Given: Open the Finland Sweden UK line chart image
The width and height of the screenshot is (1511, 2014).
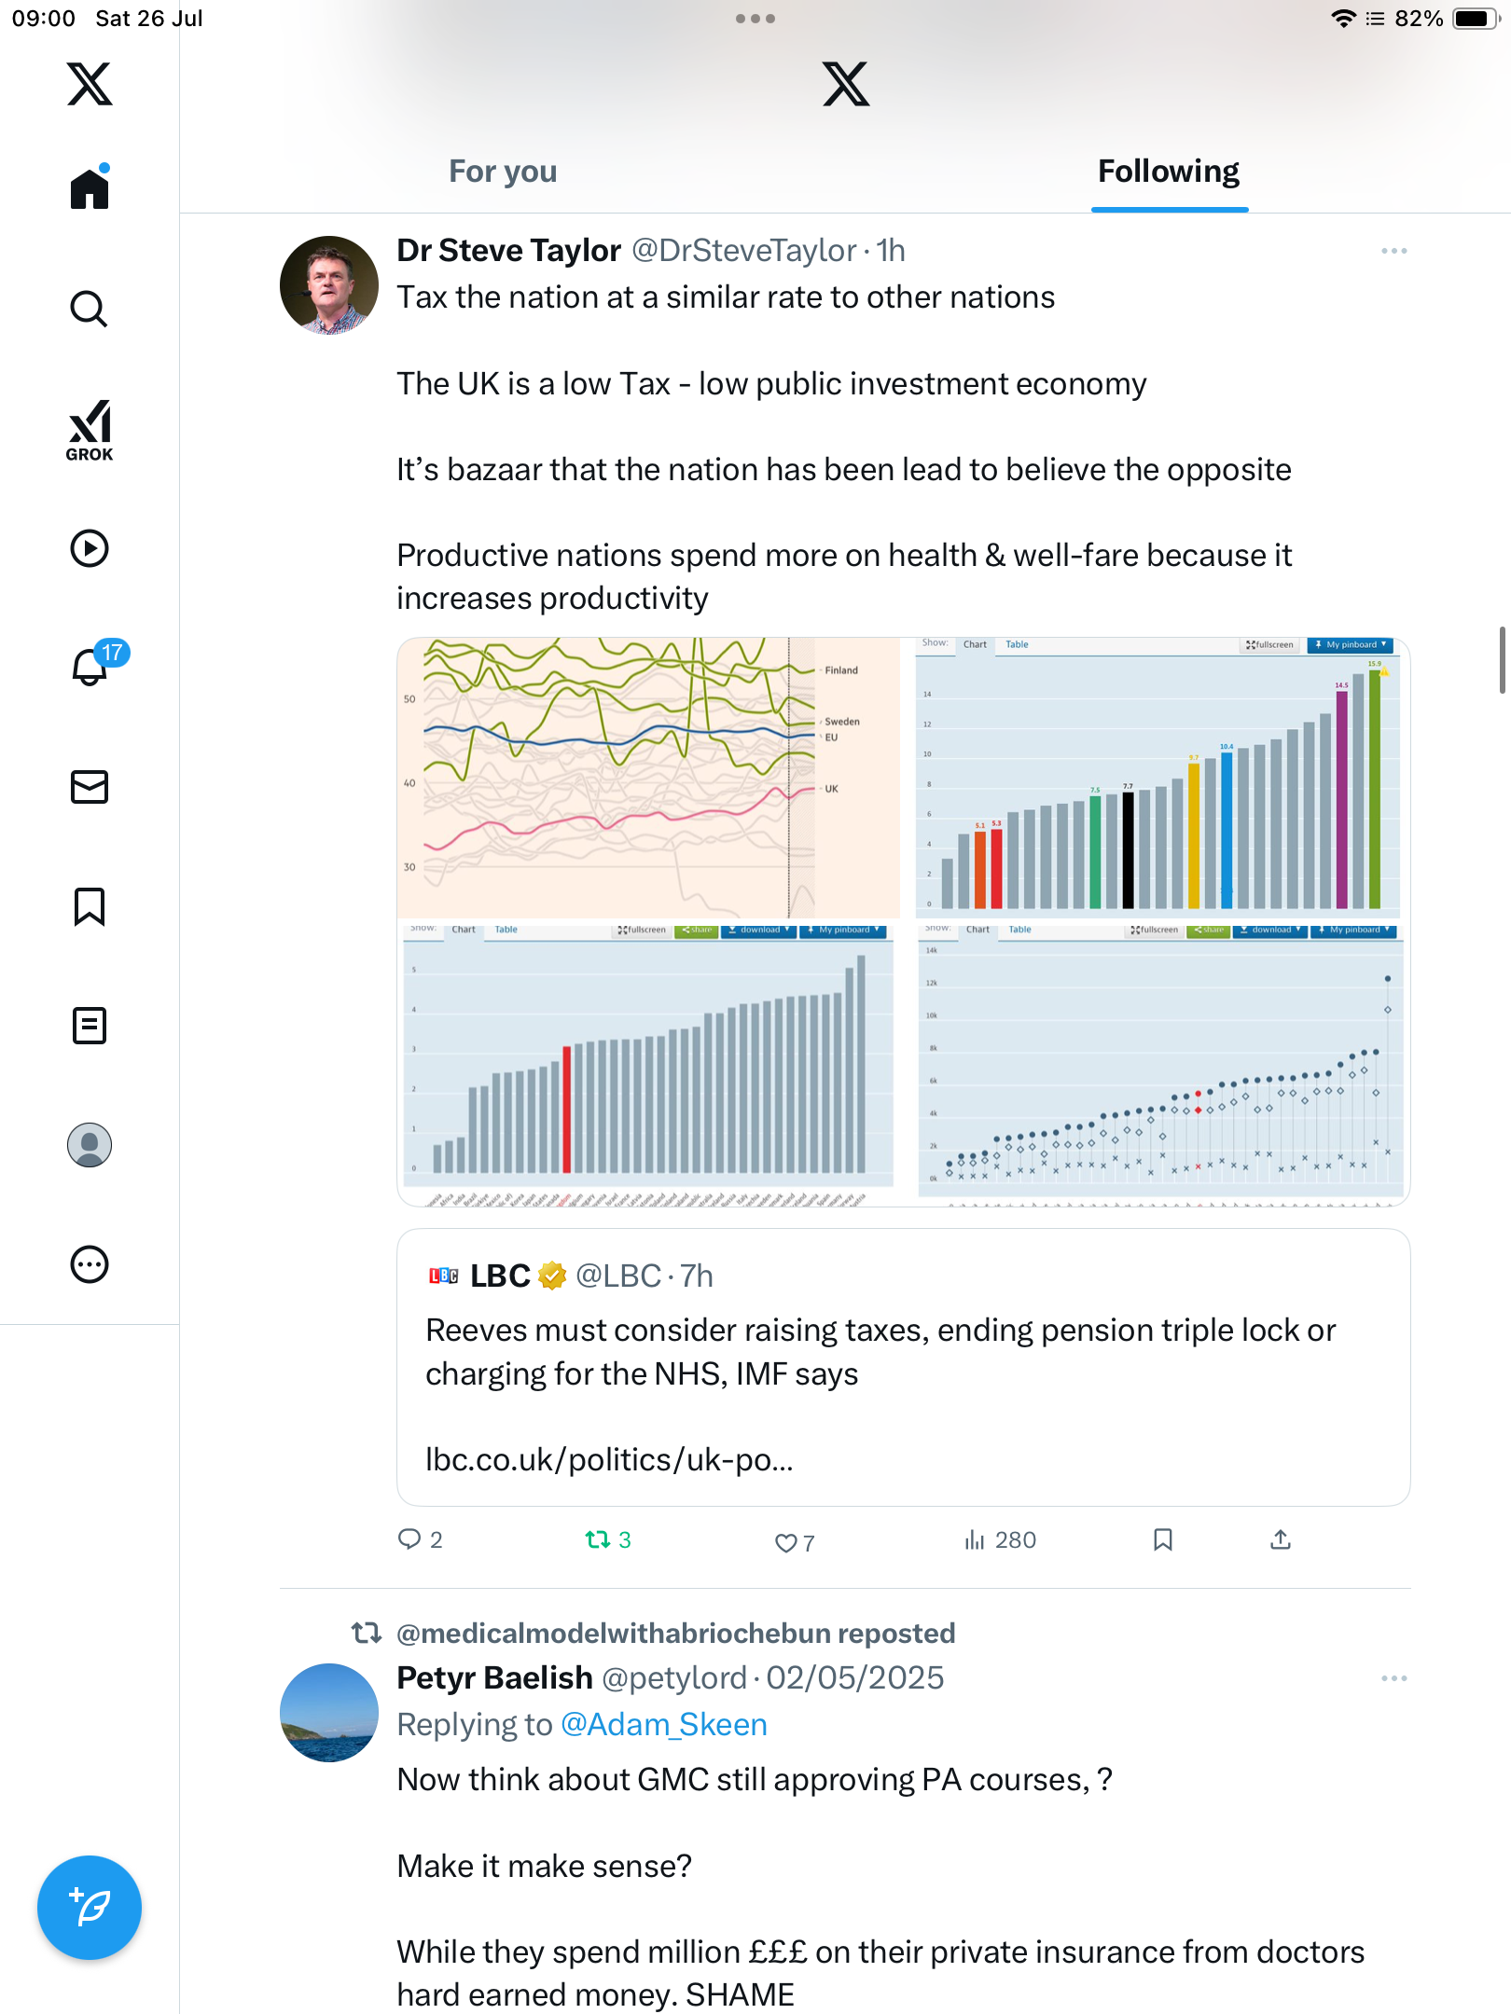Looking at the screenshot, I should [649, 778].
